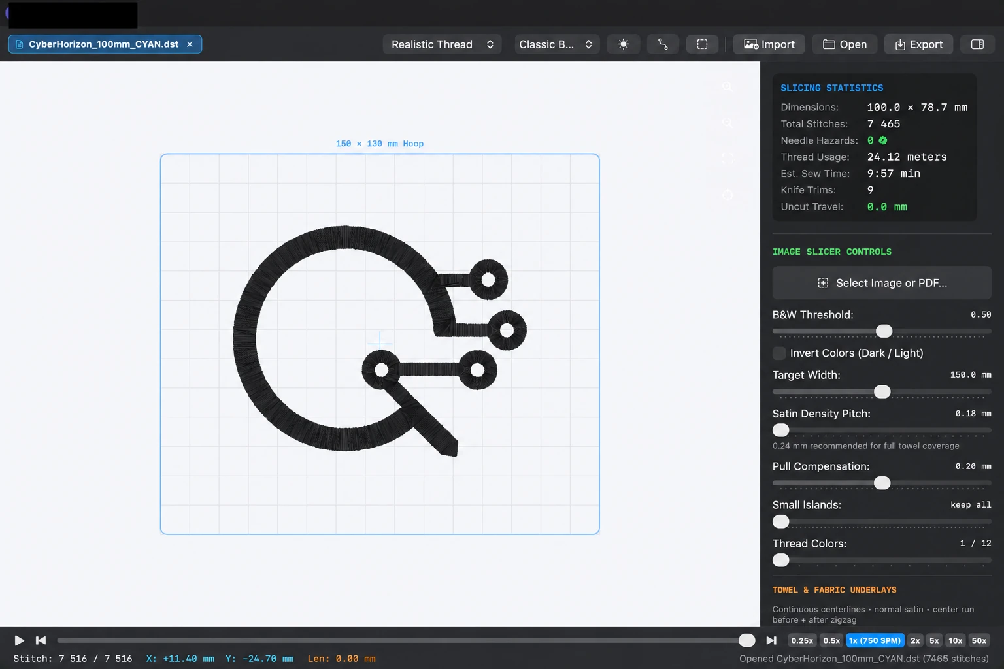Skip forward to the last stitch
1004x669 pixels.
[771, 640]
